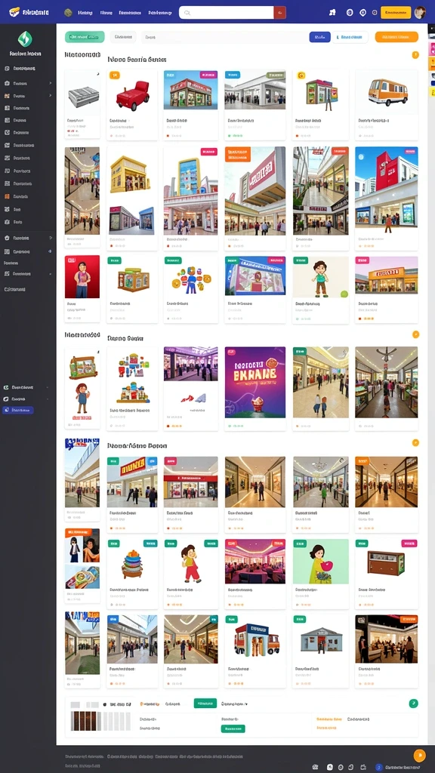
Task: Click the orange button right of filter bar
Action: point(396,37)
